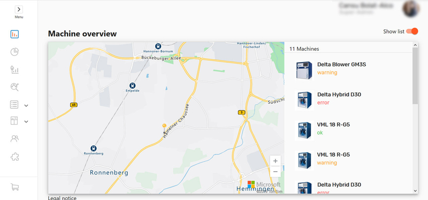Image resolution: width=428 pixels, height=200 pixels.
Task: Open the analytics magnifier sidebar icon
Action: point(15,87)
